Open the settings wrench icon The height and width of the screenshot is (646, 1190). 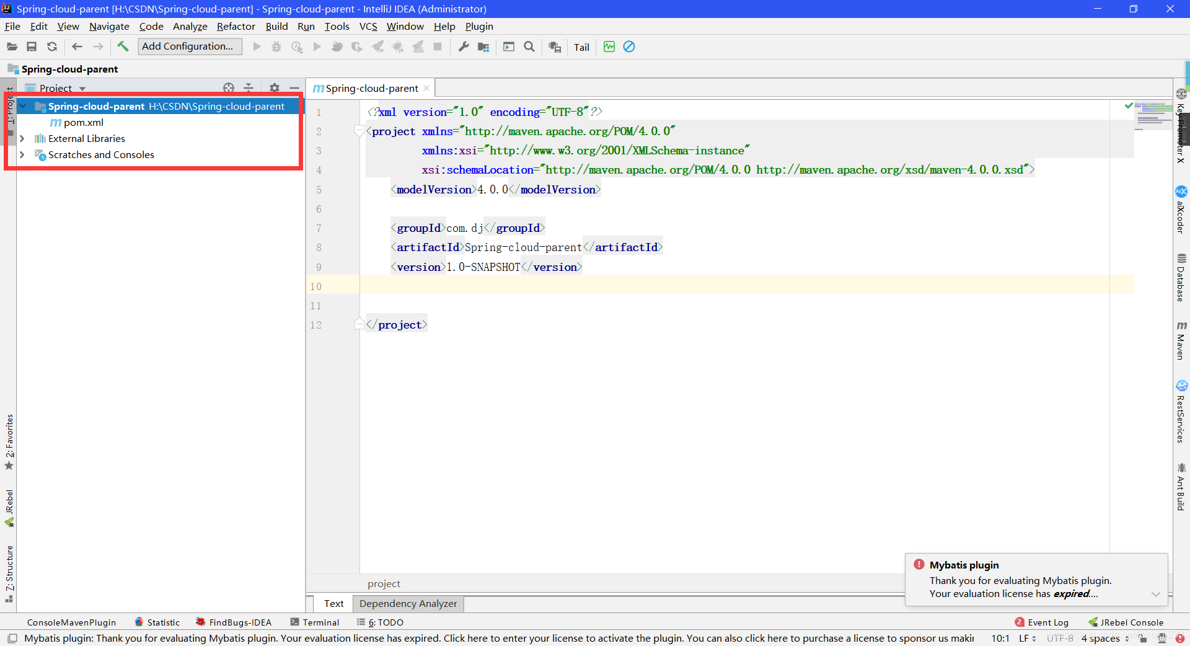coord(463,46)
